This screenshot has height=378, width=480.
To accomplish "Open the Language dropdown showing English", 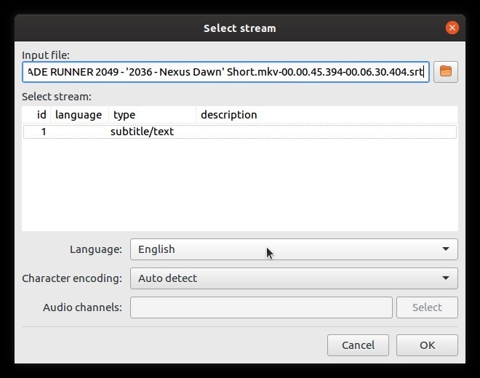I will pos(294,249).
